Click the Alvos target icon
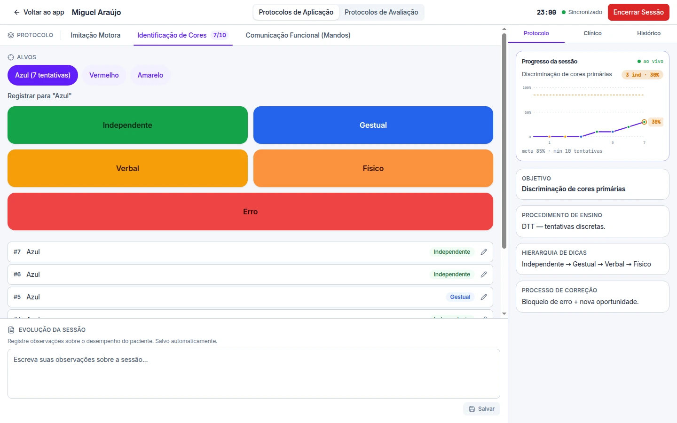 point(11,57)
